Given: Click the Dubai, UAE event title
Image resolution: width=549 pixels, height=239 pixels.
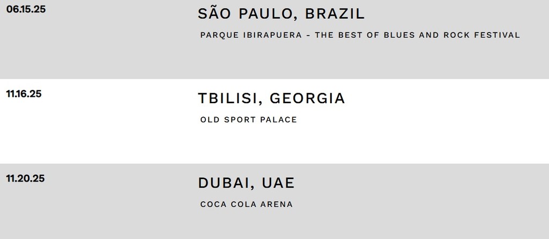Looking at the screenshot, I should click(x=246, y=183).
